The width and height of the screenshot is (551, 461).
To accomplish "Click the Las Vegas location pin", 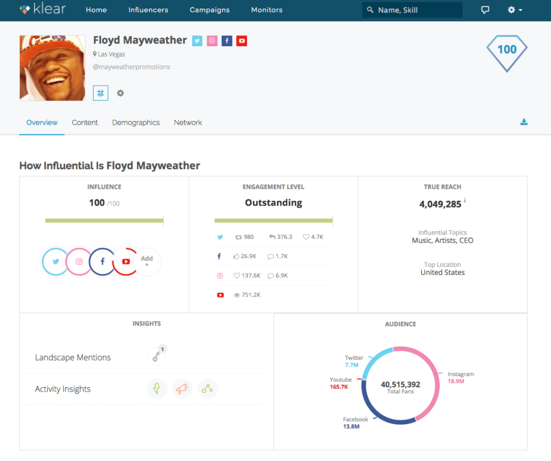I will pos(95,54).
